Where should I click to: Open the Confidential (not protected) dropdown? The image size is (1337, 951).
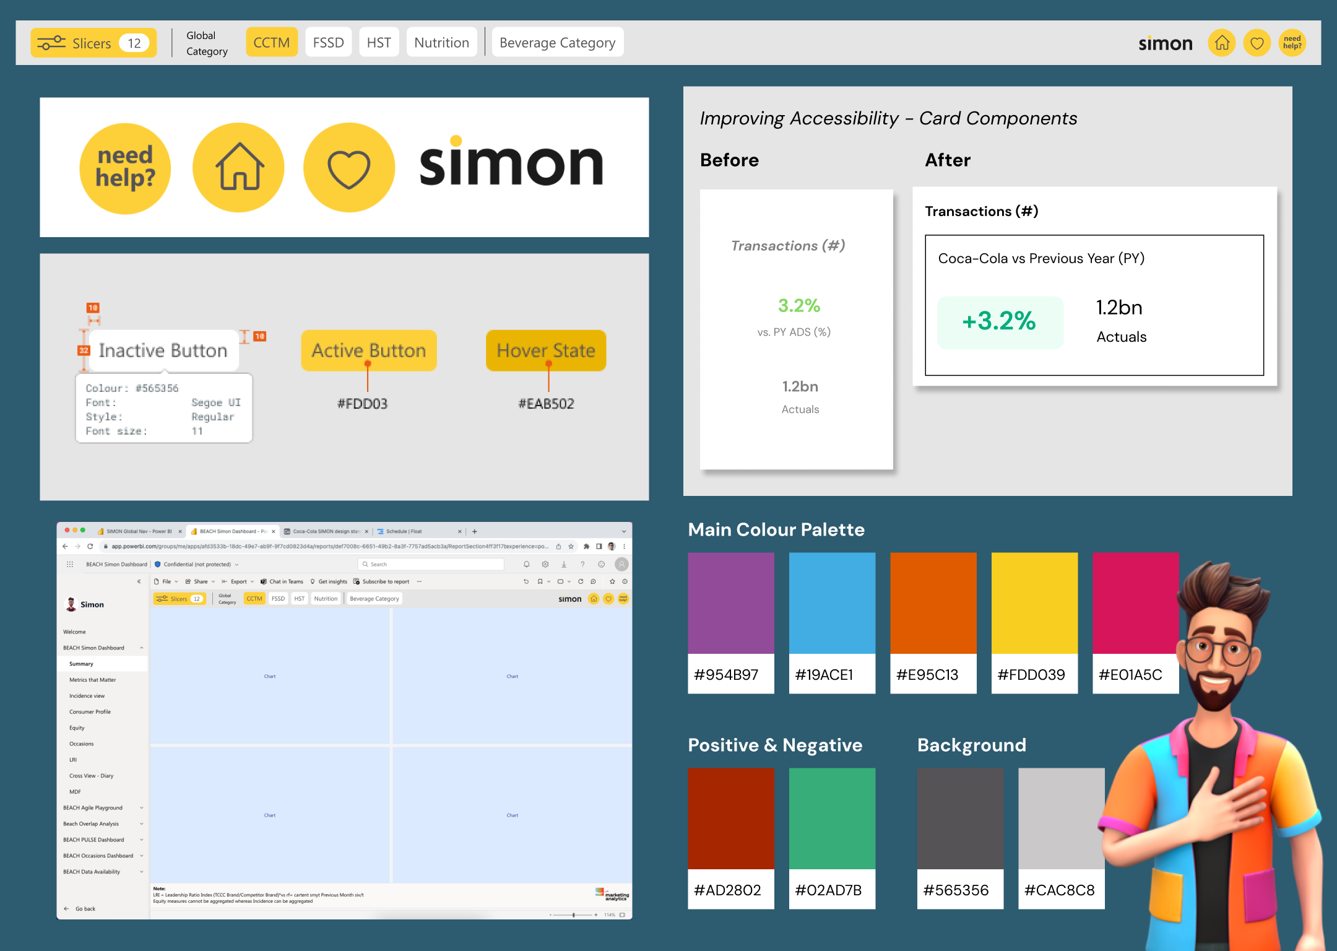197,564
